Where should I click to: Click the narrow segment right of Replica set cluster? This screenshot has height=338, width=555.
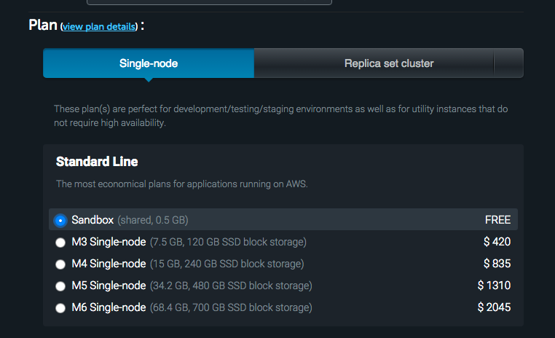508,63
